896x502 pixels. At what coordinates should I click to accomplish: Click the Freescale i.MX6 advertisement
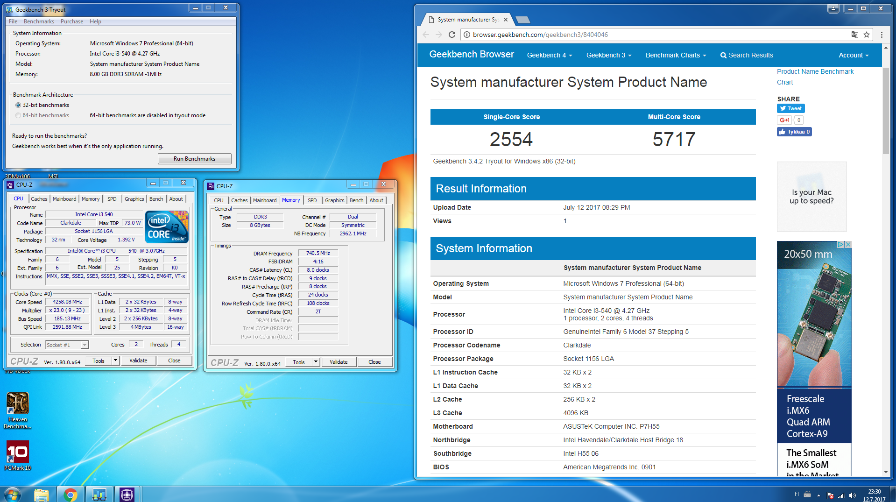814,359
